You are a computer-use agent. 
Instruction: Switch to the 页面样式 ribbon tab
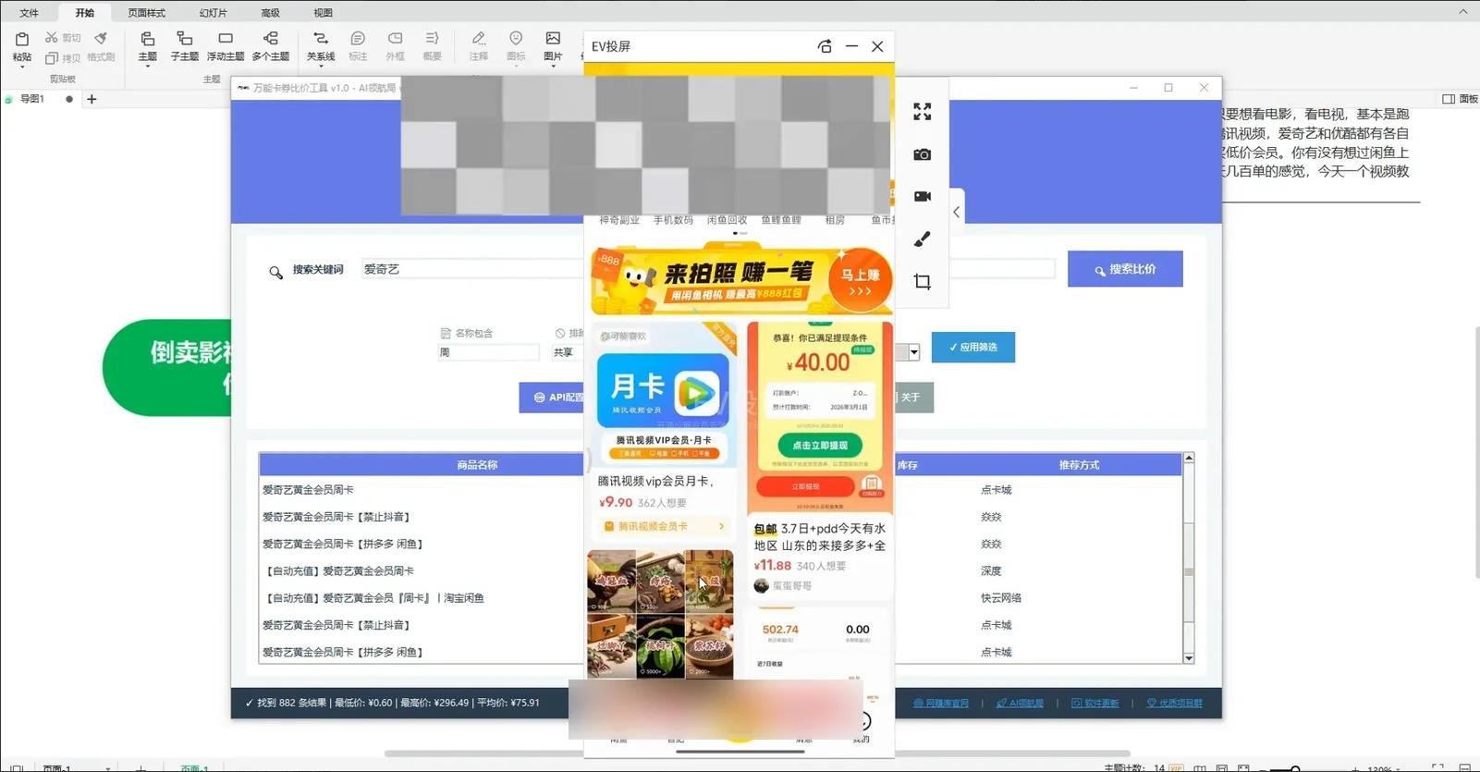[x=147, y=13]
